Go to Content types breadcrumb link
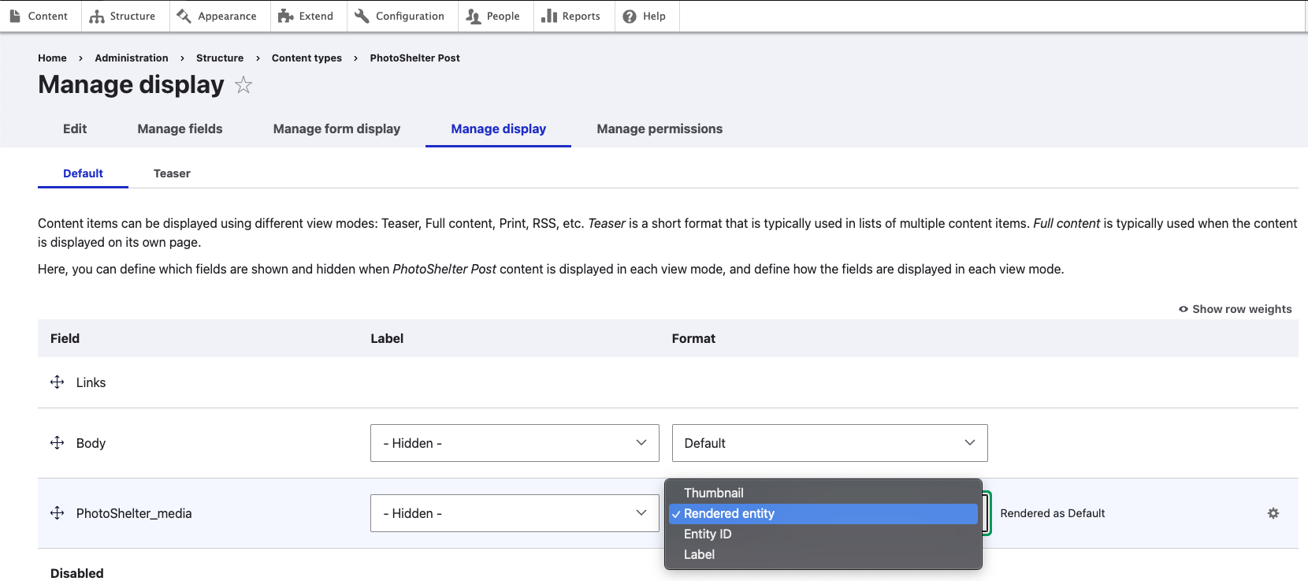 [x=307, y=58]
